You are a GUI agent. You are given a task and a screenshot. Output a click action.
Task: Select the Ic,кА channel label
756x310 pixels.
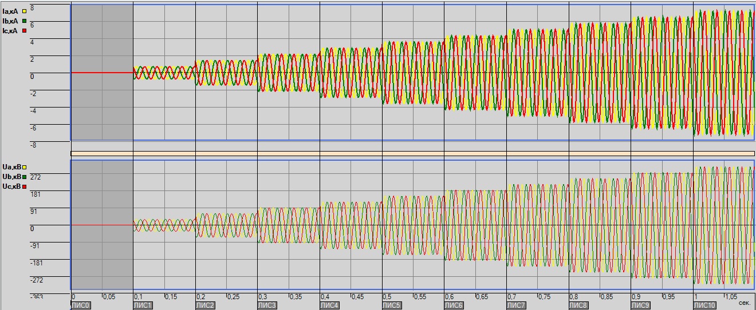click(11, 30)
